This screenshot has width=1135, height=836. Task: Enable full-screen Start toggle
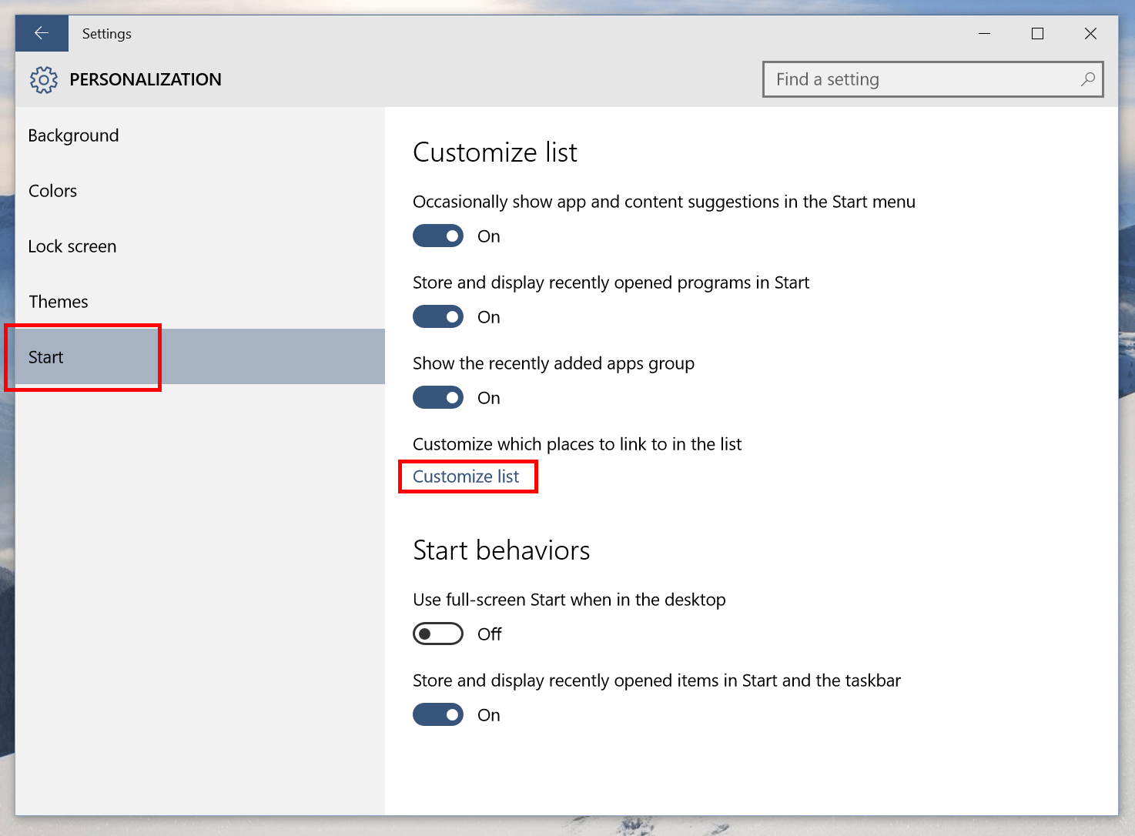pos(438,634)
